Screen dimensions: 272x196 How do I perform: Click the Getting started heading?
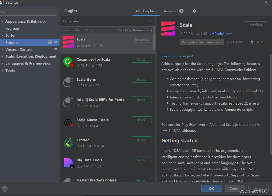(179, 141)
